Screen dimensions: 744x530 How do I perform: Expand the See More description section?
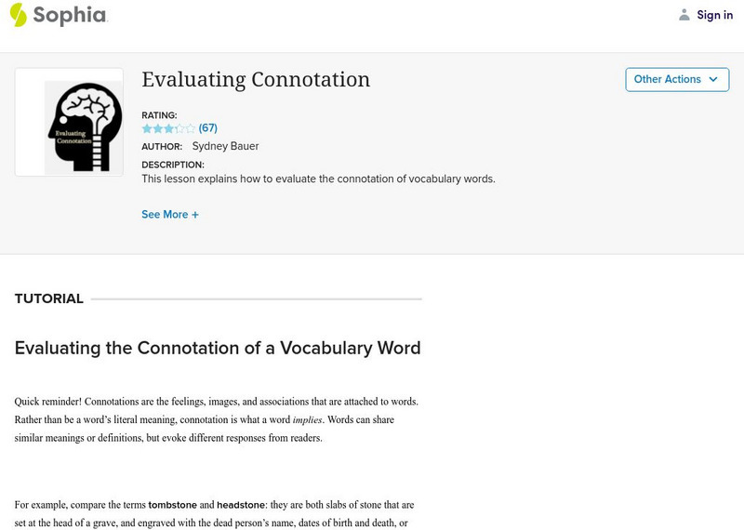pos(165,215)
